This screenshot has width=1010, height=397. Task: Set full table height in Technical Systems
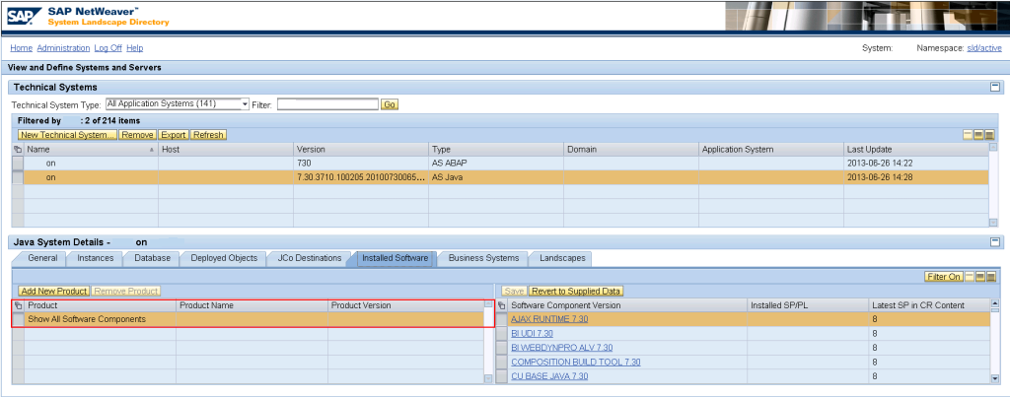[x=989, y=135]
